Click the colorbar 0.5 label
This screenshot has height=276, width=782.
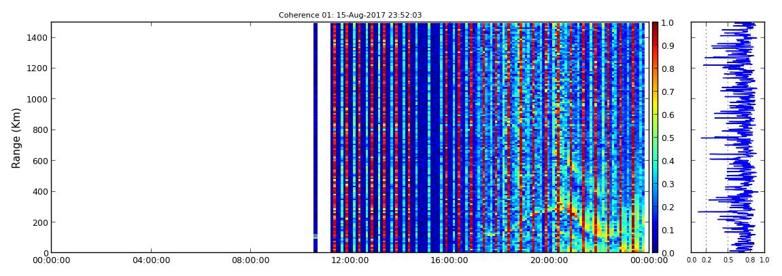point(667,138)
